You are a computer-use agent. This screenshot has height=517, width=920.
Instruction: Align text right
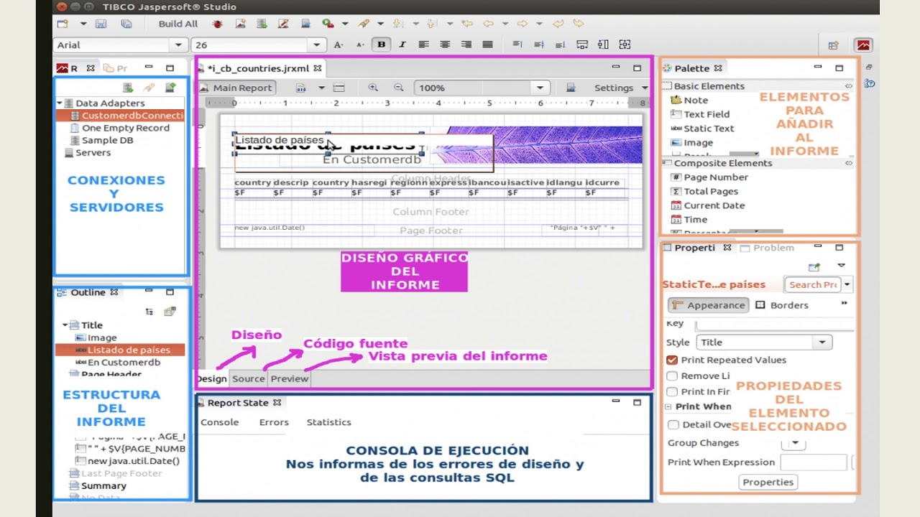coord(466,45)
